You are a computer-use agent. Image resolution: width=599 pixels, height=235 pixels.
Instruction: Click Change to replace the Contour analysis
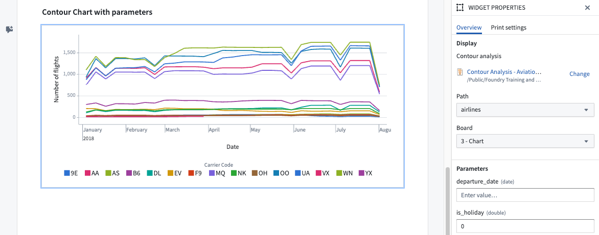pyautogui.click(x=580, y=74)
